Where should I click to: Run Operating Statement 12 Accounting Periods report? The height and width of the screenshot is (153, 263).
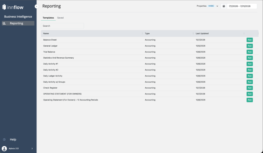(x=250, y=100)
